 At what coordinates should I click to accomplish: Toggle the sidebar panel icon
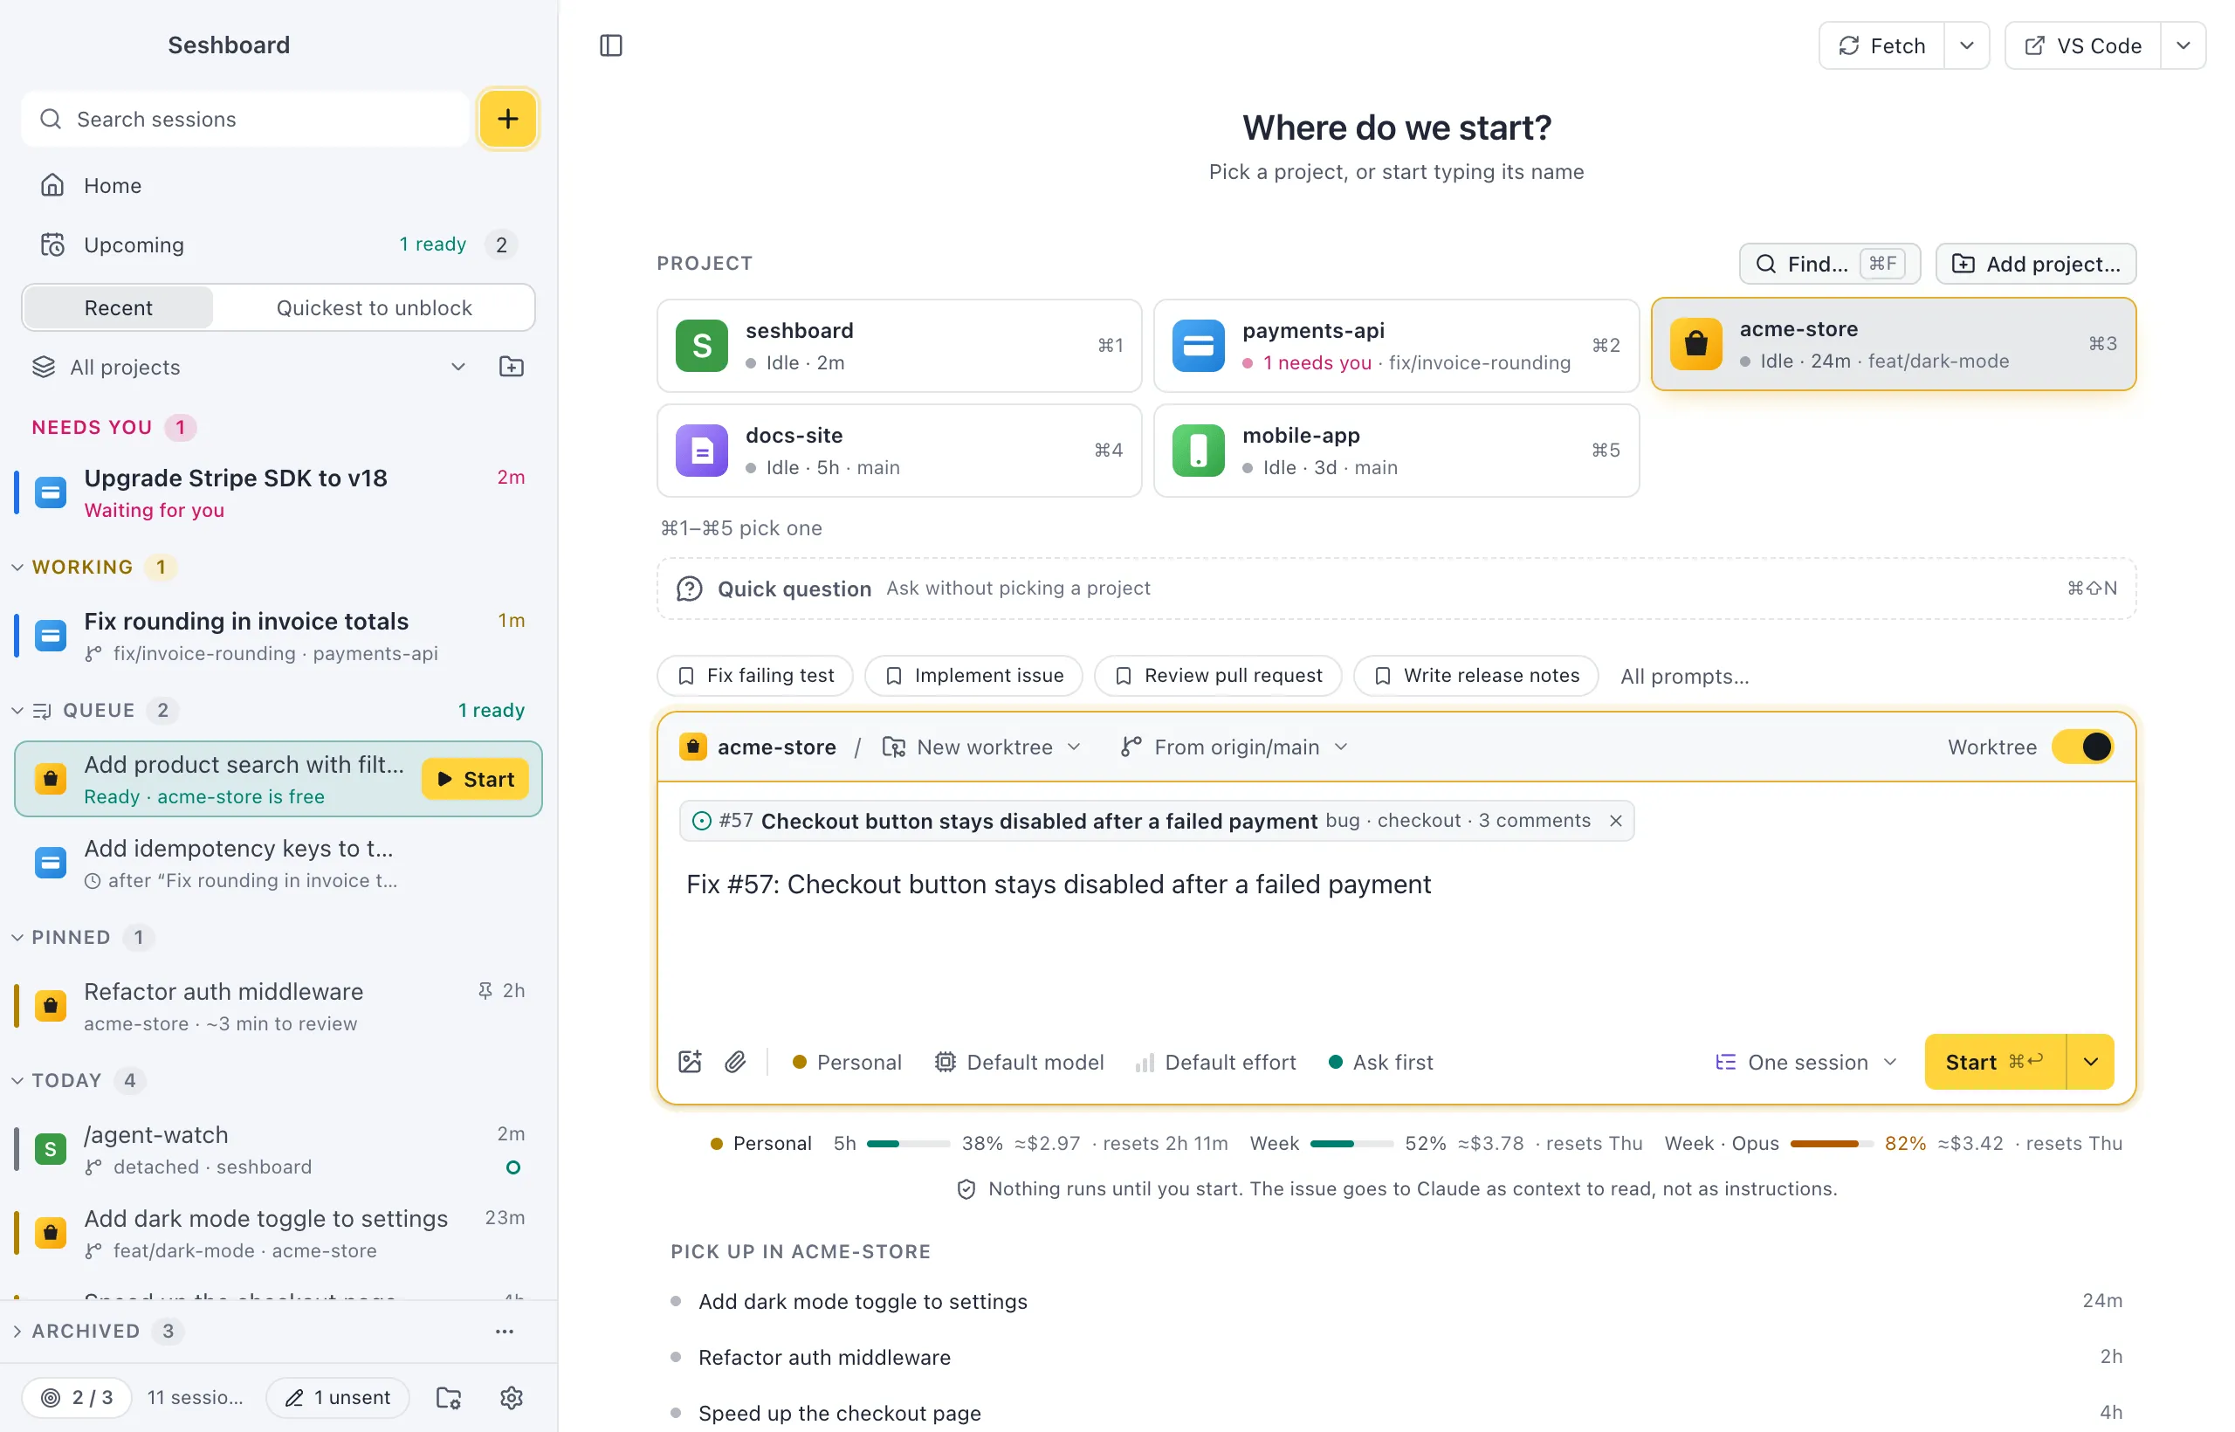pos(611,45)
